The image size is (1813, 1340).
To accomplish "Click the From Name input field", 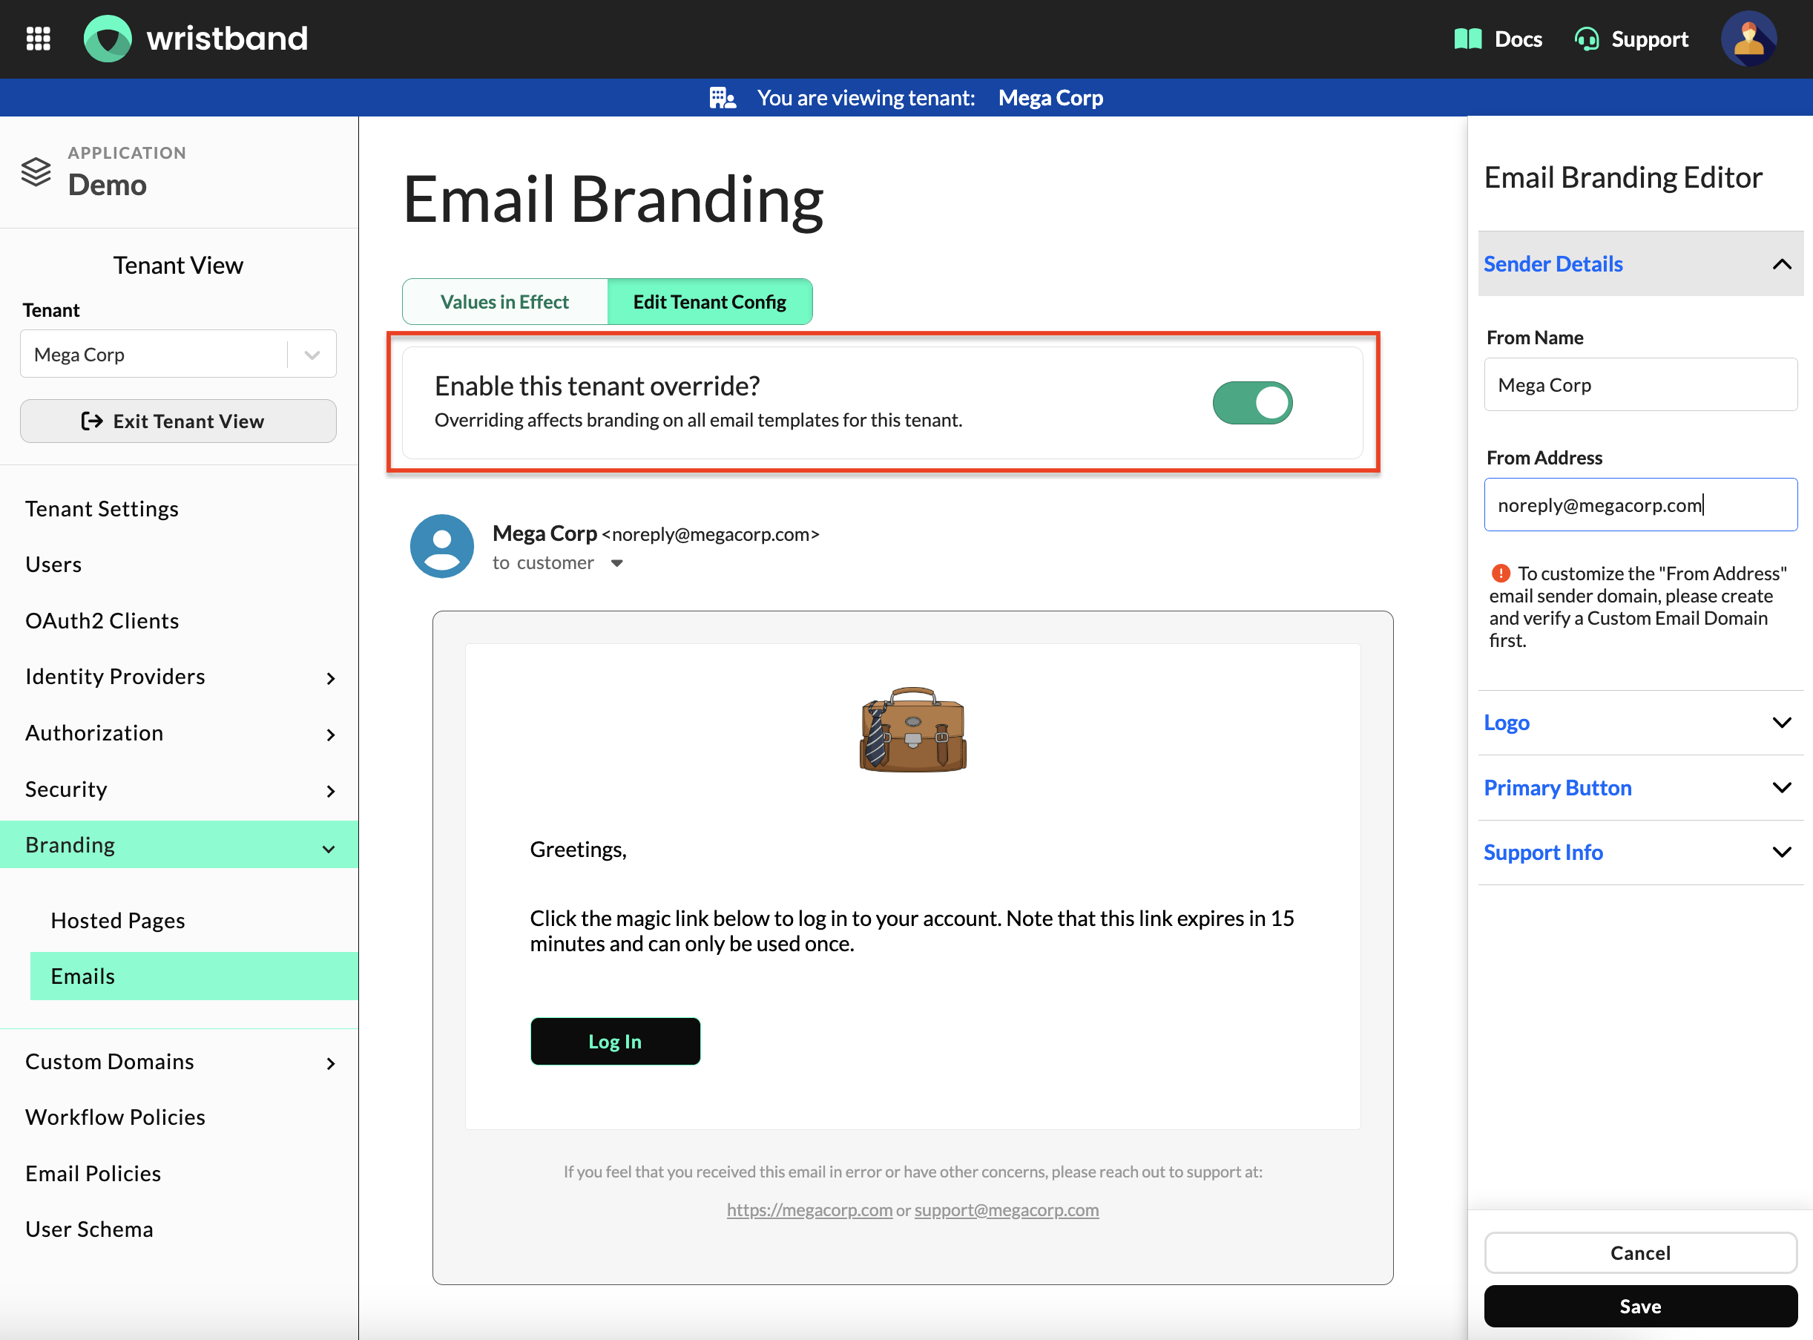I will click(x=1640, y=384).
